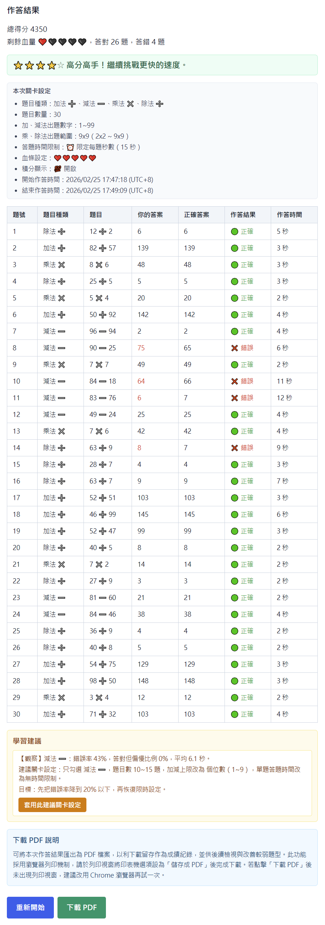
Task: Click multiplication icon in the 題目種類 settings line
Action: point(131,104)
